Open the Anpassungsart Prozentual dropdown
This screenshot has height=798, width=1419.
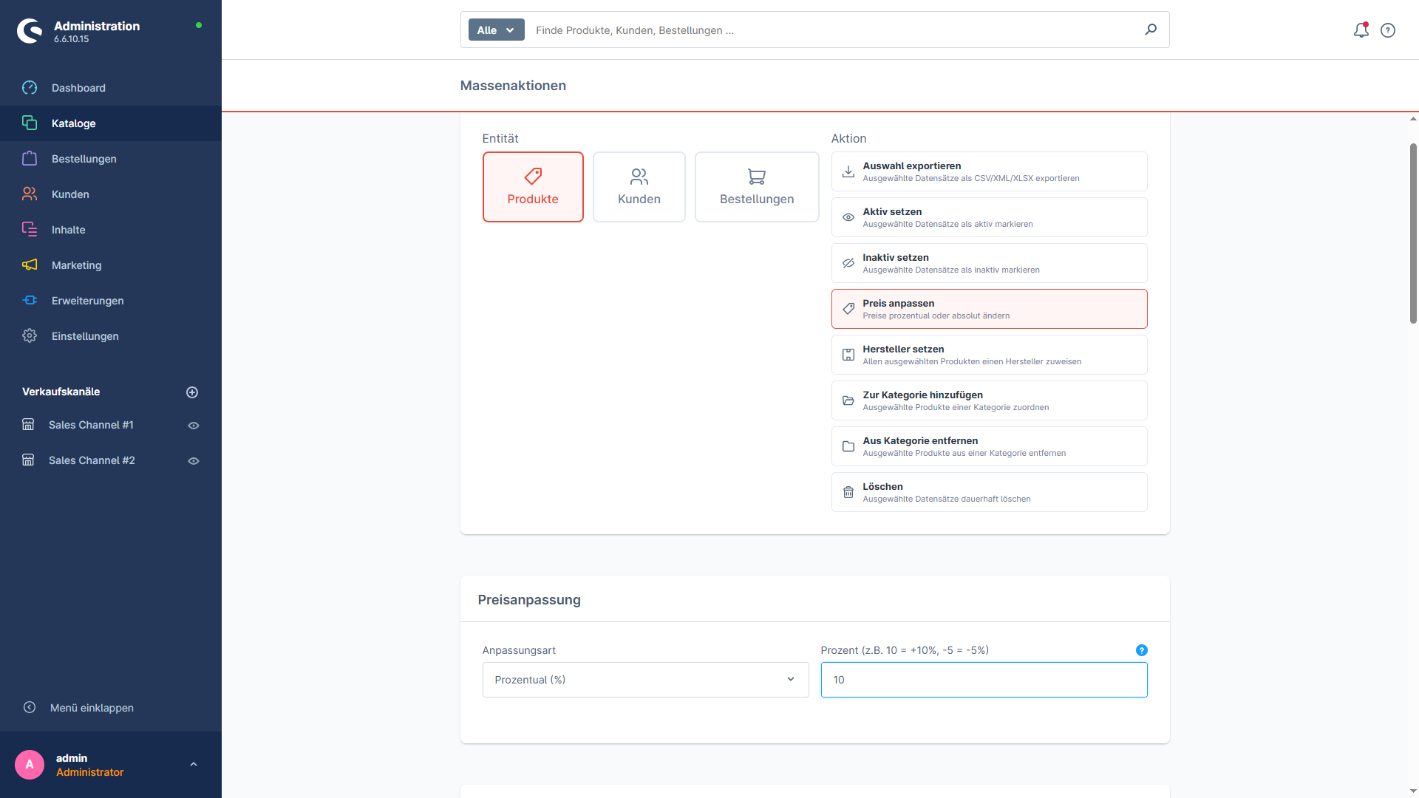(645, 680)
